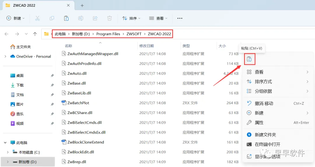This screenshot has width=315, height=167.
Task: Click the pin icon beside 下载
Action: tap(52, 85)
